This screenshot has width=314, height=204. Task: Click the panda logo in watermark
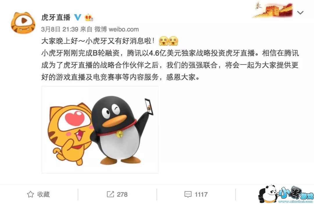pos(268,194)
